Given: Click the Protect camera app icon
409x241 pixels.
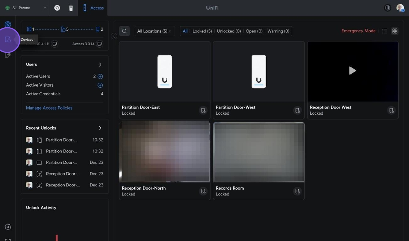Looking at the screenshot, I should coord(71,8).
